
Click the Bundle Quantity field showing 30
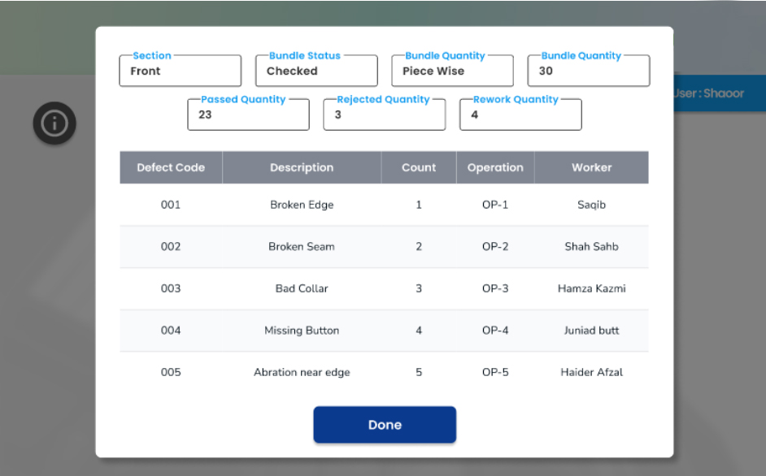[x=589, y=71]
